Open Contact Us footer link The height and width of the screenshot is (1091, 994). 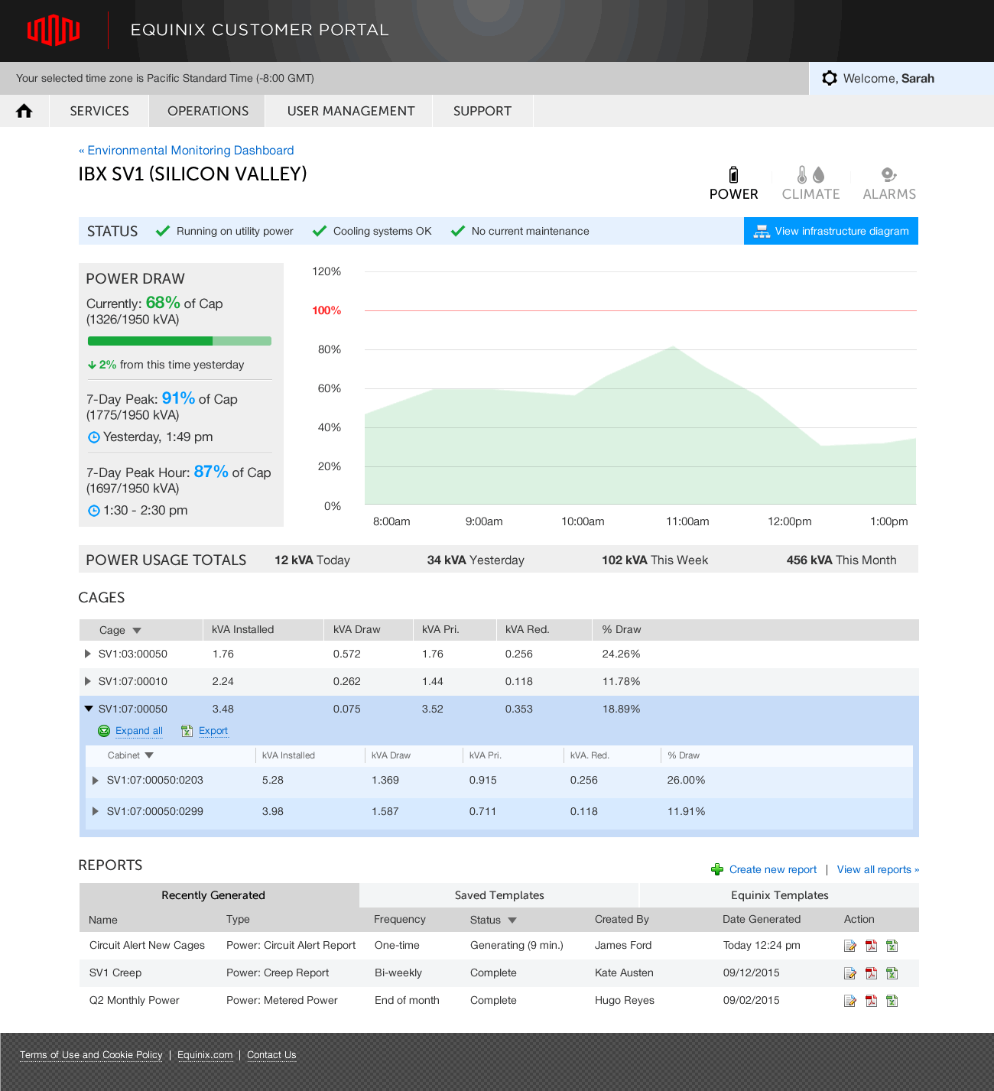(x=271, y=1055)
